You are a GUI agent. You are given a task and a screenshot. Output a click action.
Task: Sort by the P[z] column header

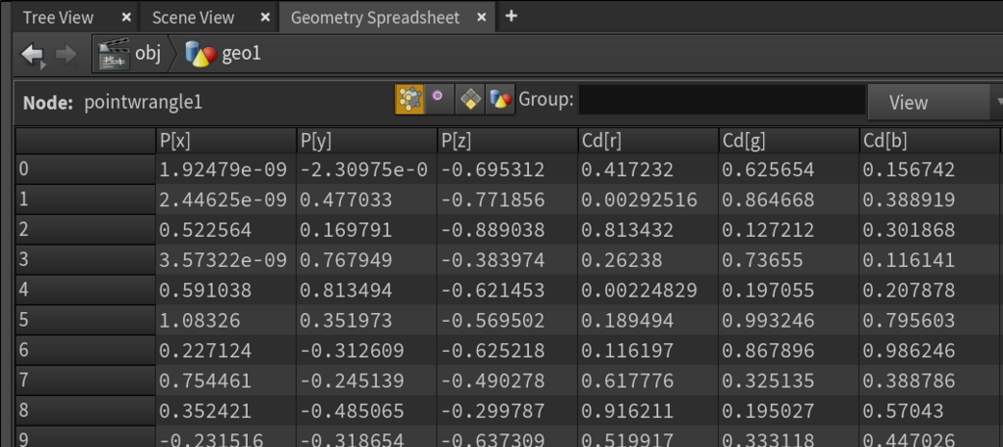[x=507, y=141]
